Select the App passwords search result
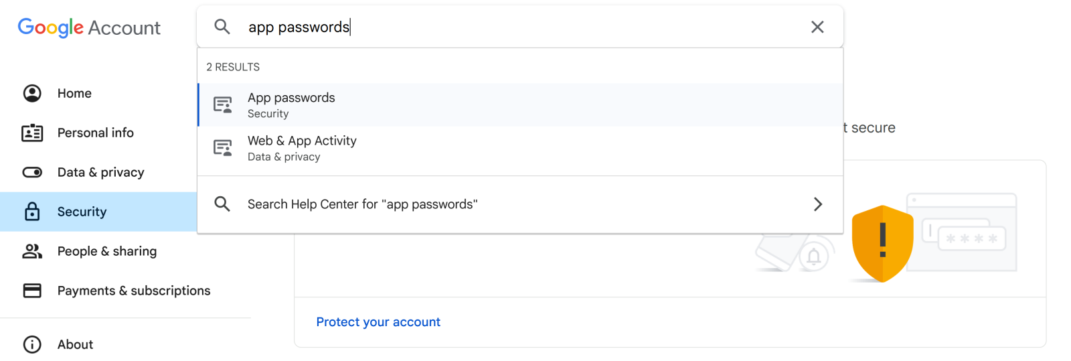 [291, 104]
